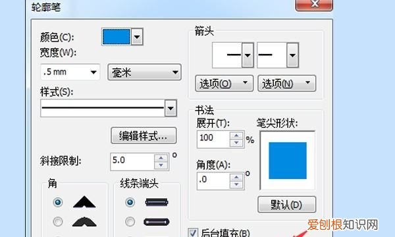This screenshot has width=395, height=237.
Task: Increase the 角度 angle value
Action: pyautogui.click(x=236, y=177)
